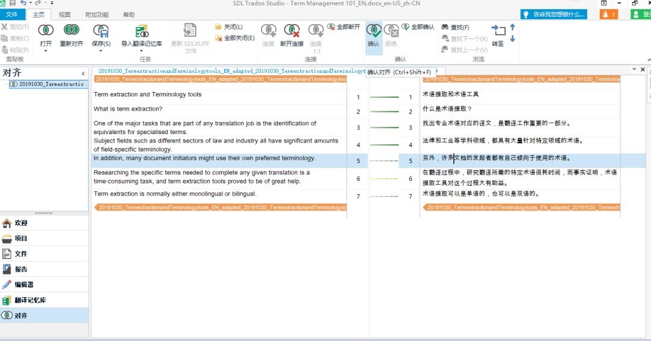Click 查找上一个(V) find previous
This screenshot has height=341, width=651.
point(464,50)
